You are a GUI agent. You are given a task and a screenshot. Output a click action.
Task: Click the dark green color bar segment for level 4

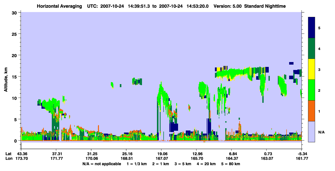(x=312, y=48)
